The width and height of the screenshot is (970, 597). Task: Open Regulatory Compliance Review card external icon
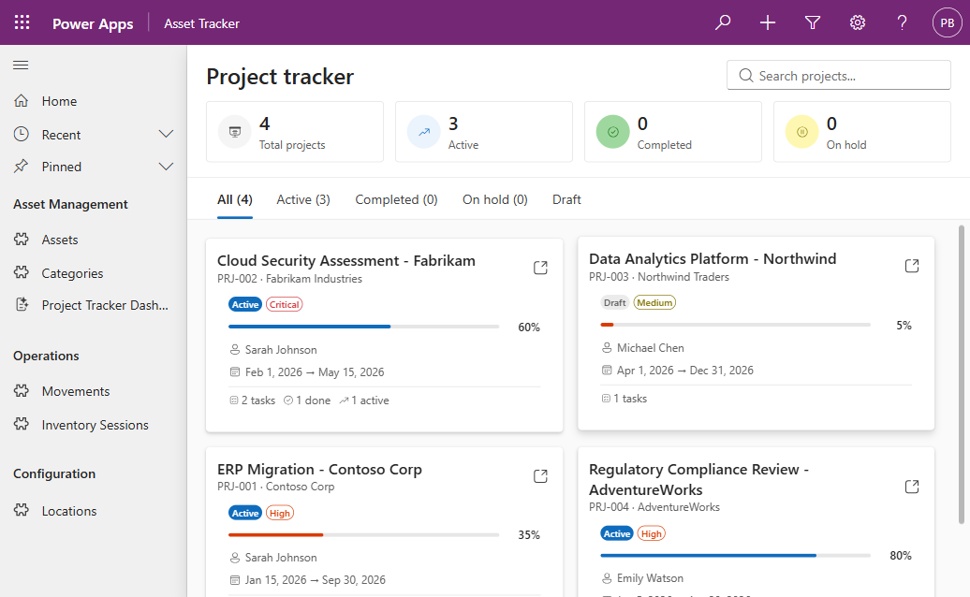912,487
